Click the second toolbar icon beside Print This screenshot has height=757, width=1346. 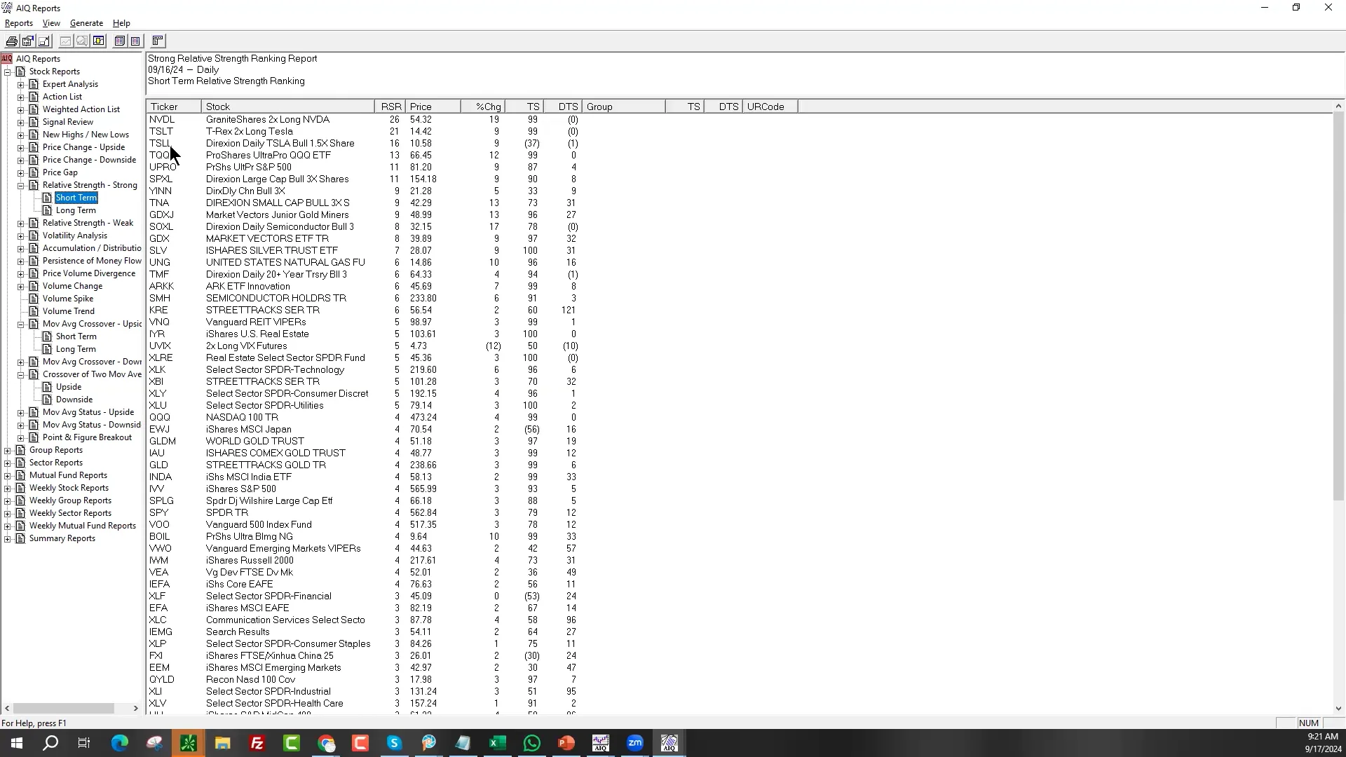click(28, 41)
